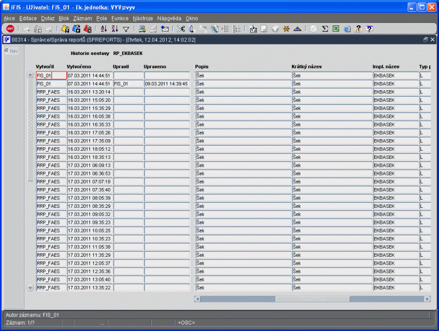Open the Pole menu
Screen dimensions: 439x331
pos(102,18)
